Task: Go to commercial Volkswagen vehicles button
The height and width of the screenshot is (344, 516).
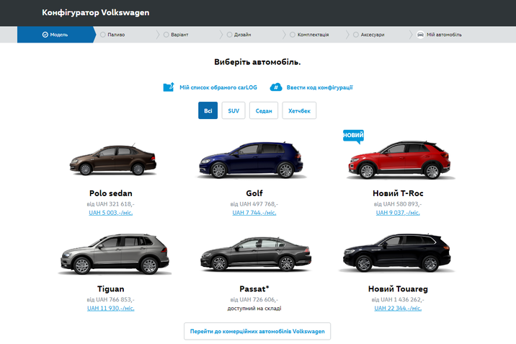Action: [257, 331]
